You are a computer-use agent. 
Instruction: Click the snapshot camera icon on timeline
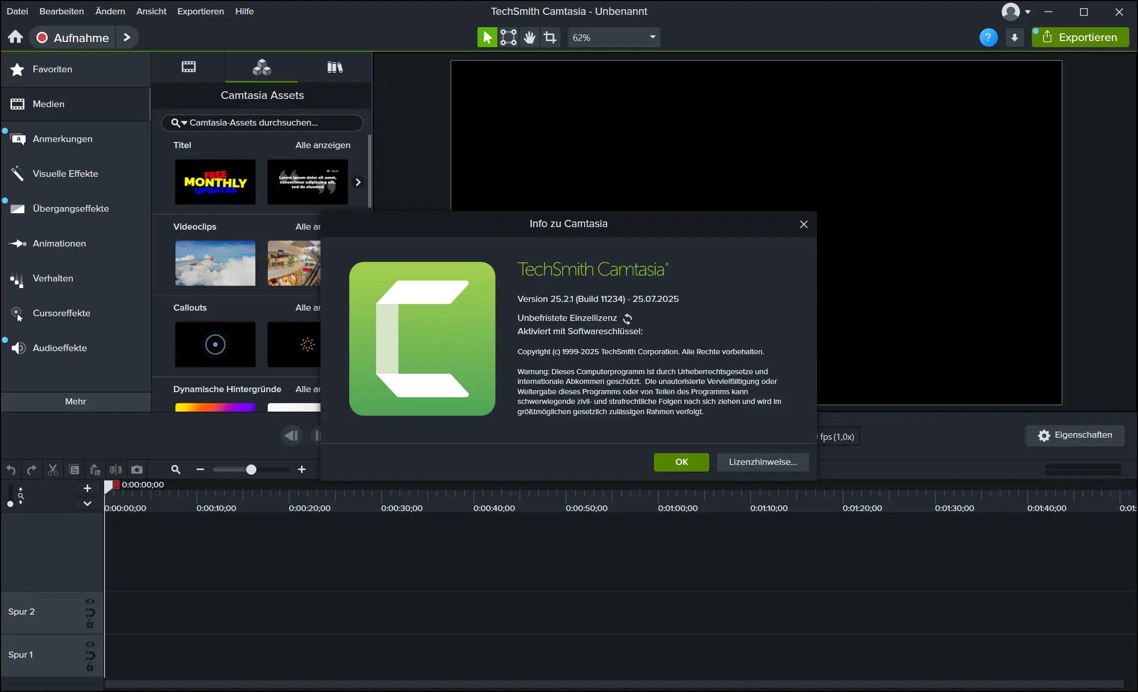[x=137, y=470]
